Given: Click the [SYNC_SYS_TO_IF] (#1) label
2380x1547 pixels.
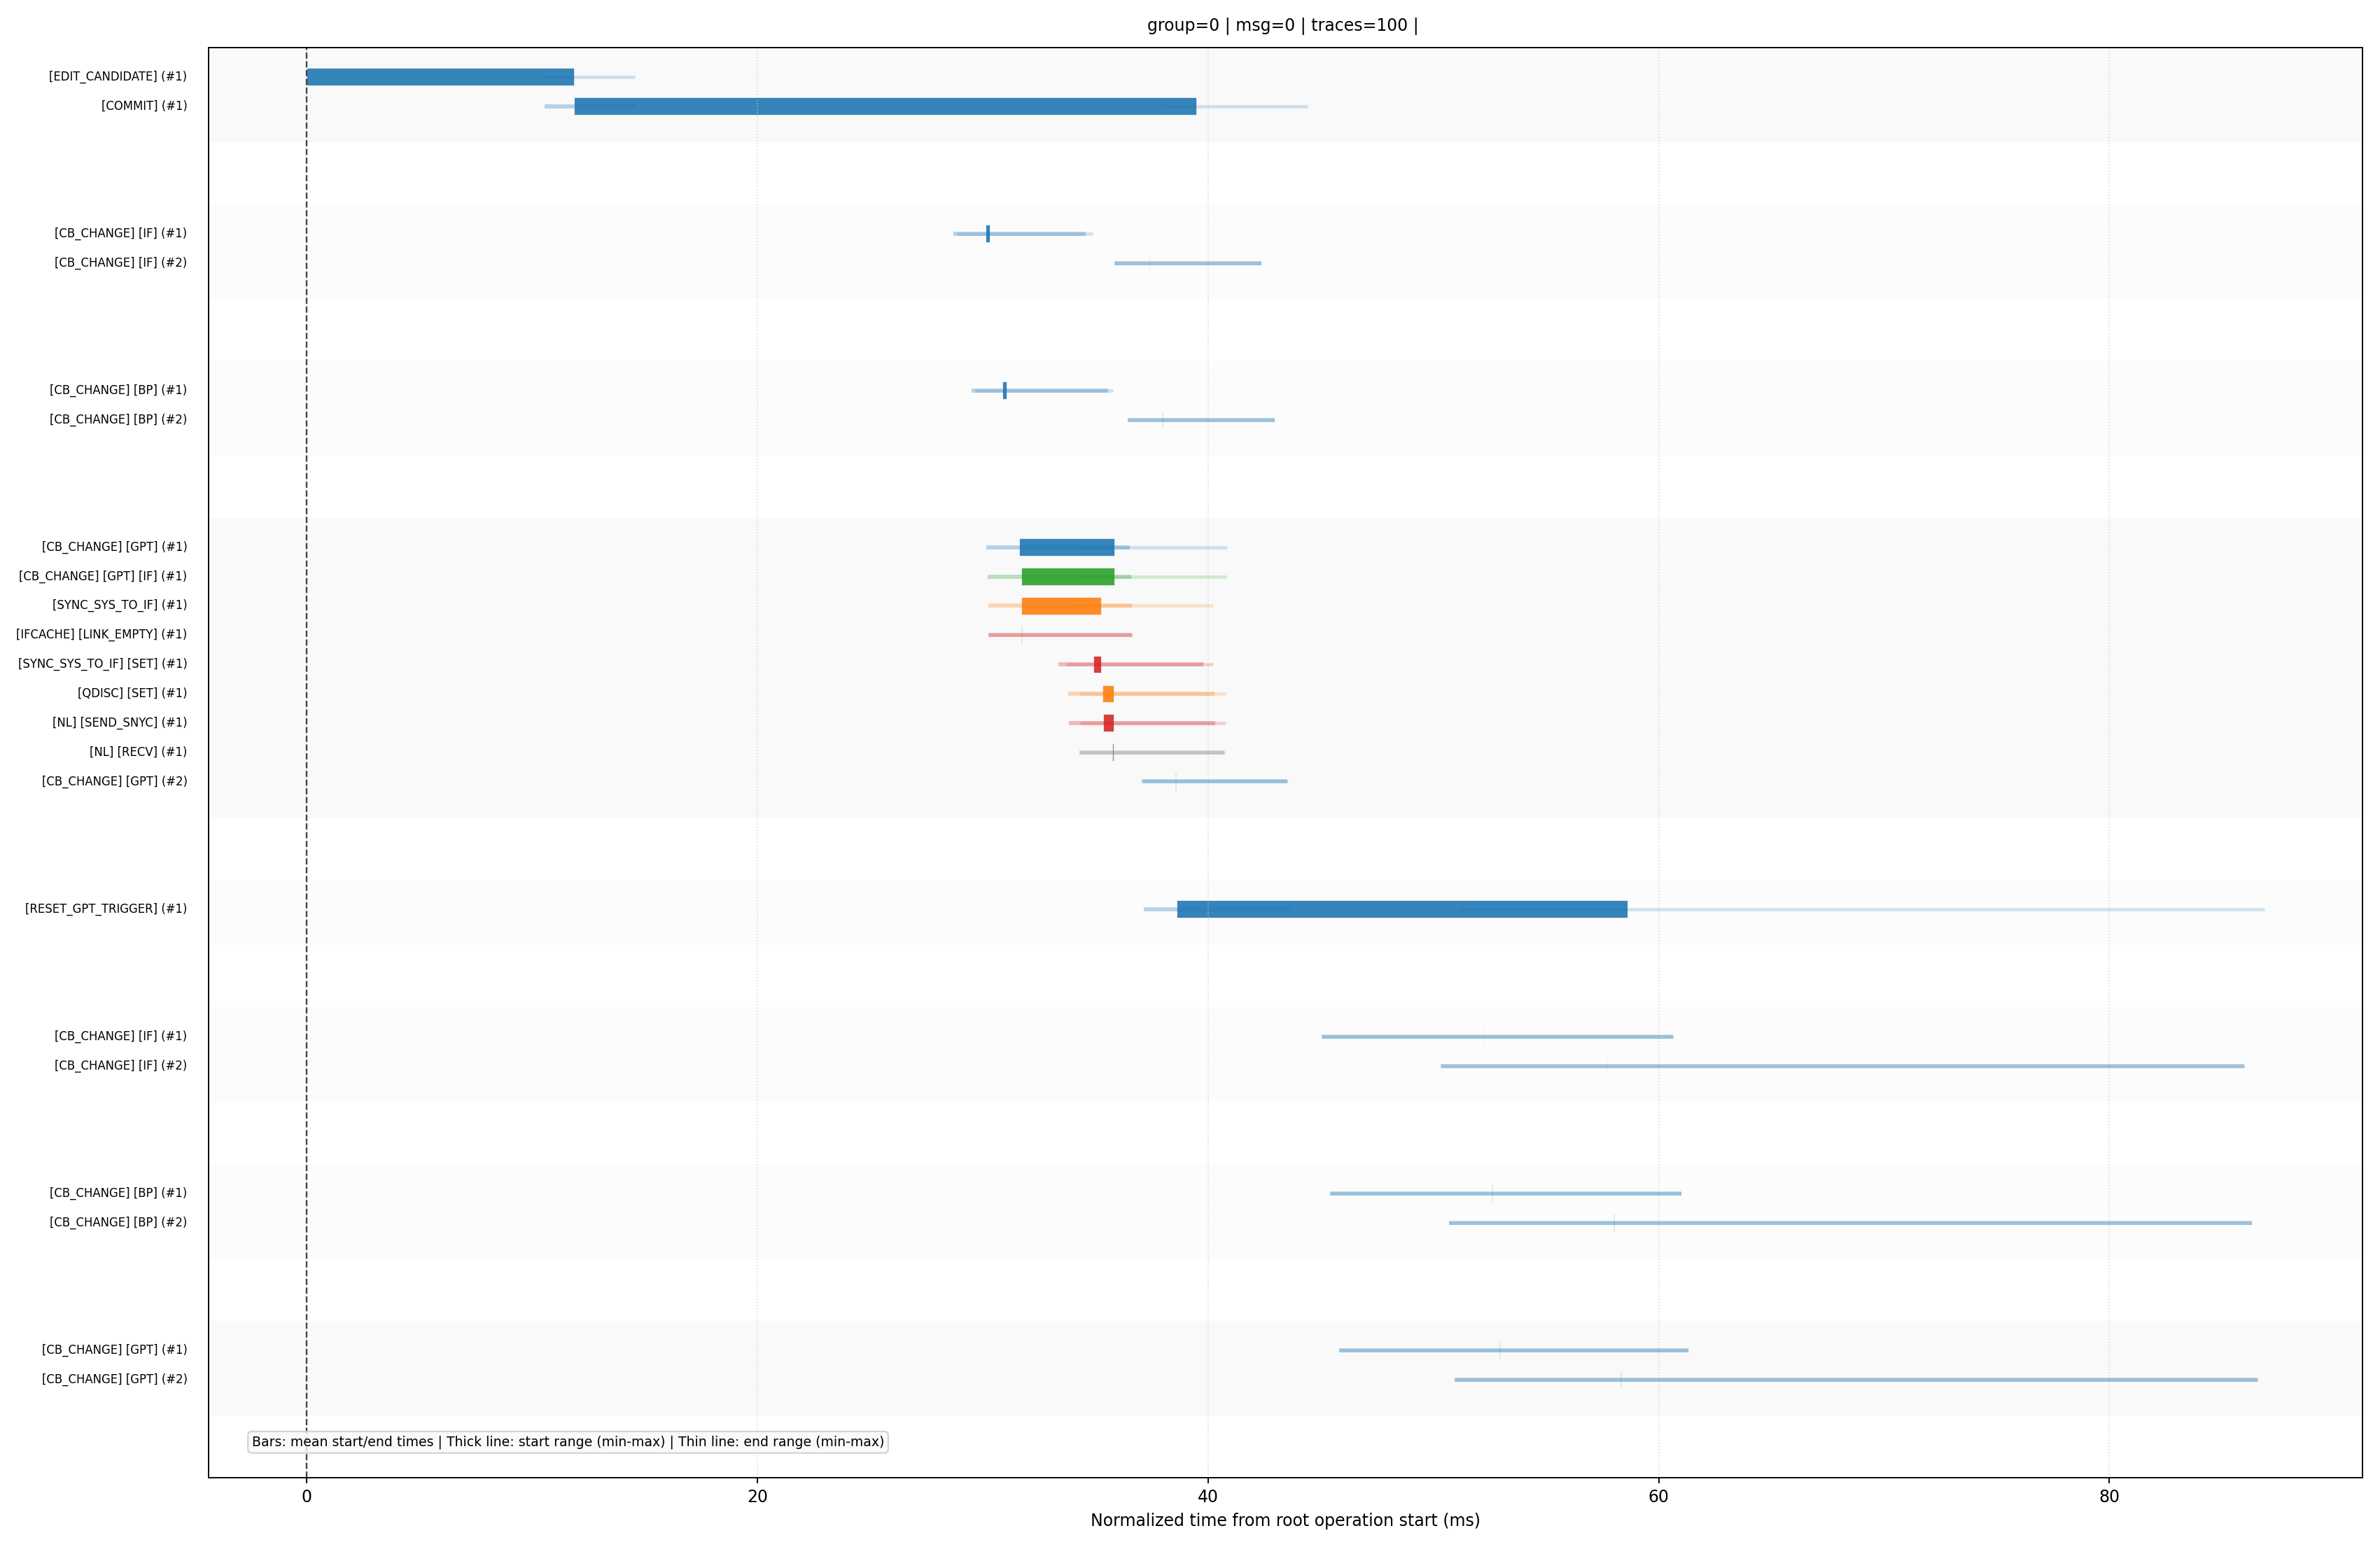Looking at the screenshot, I should pyautogui.click(x=119, y=605).
